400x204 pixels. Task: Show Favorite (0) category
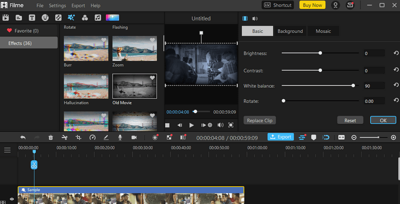(29, 30)
